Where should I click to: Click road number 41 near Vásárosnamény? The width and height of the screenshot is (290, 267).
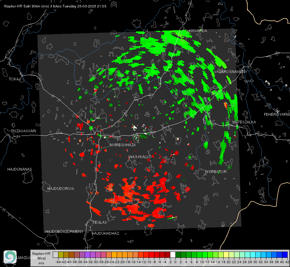click(225, 87)
